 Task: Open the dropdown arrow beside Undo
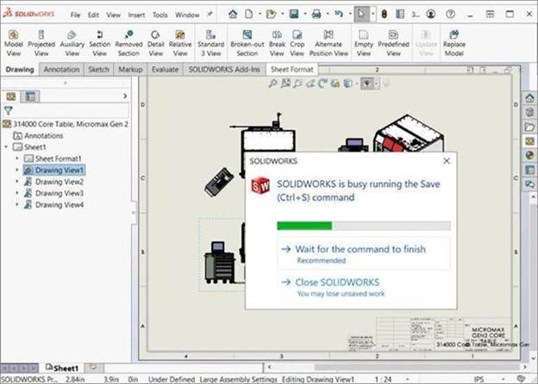tap(350, 15)
